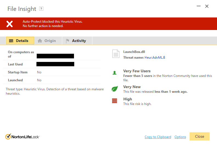Screen dimensions: 217x144
Task: Open the Activity tab
Action: [77, 41]
